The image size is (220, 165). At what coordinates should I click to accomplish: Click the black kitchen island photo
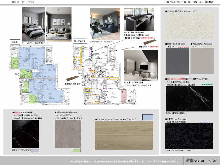[139, 19]
